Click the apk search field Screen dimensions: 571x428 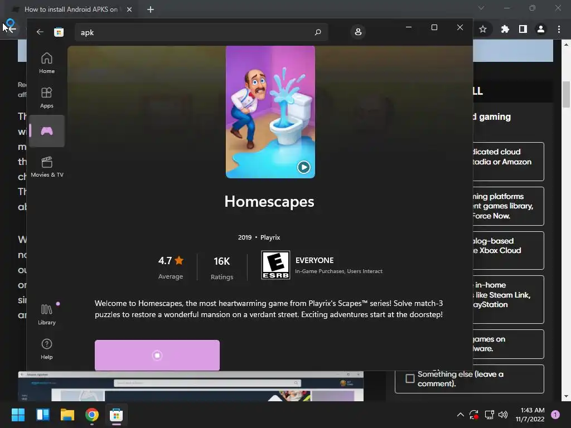point(201,32)
